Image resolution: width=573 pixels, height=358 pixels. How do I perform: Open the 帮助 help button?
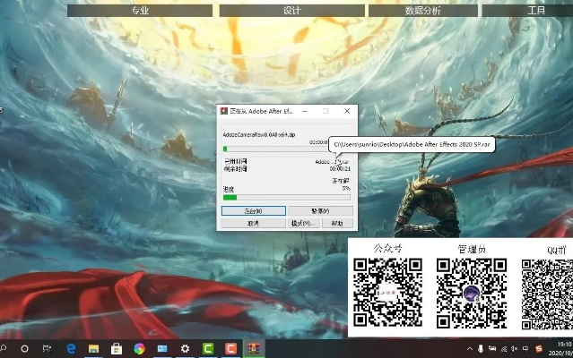coord(337,223)
